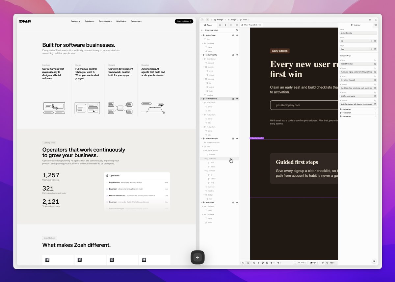The image size is (395, 282).
Task: Click the magnifier zoom icon in bottom toolbar
Action: coord(327,263)
